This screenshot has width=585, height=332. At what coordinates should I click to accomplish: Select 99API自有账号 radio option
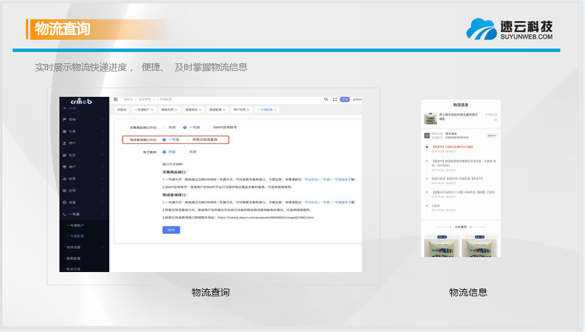click(209, 127)
